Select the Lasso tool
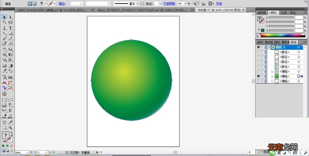The width and height of the screenshot is (309, 156). (11, 22)
